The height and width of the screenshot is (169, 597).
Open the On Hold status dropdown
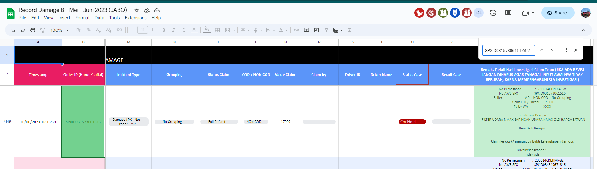[412, 122]
